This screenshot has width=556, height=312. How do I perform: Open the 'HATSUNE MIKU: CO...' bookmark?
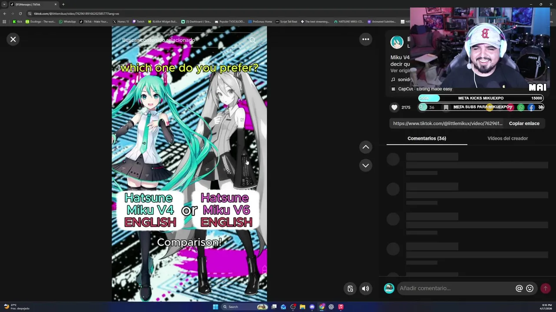(349, 21)
